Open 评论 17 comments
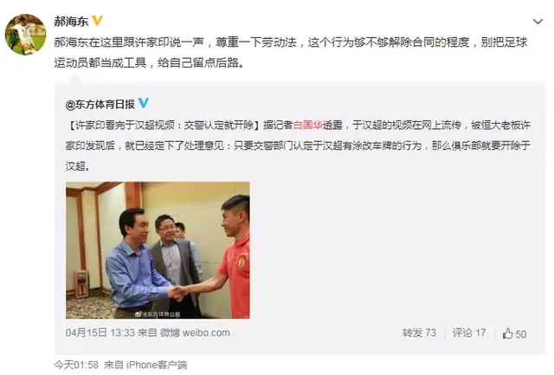This screenshot has height=375, width=554. 469,333
